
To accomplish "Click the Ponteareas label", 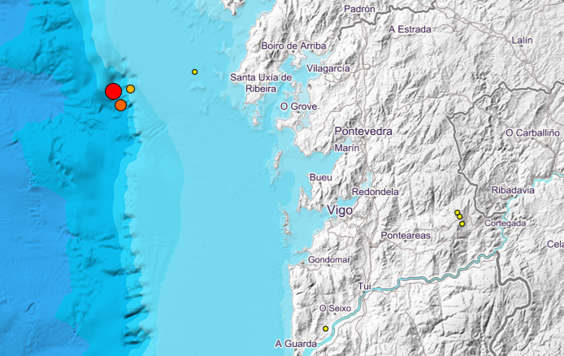I will click(406, 236).
